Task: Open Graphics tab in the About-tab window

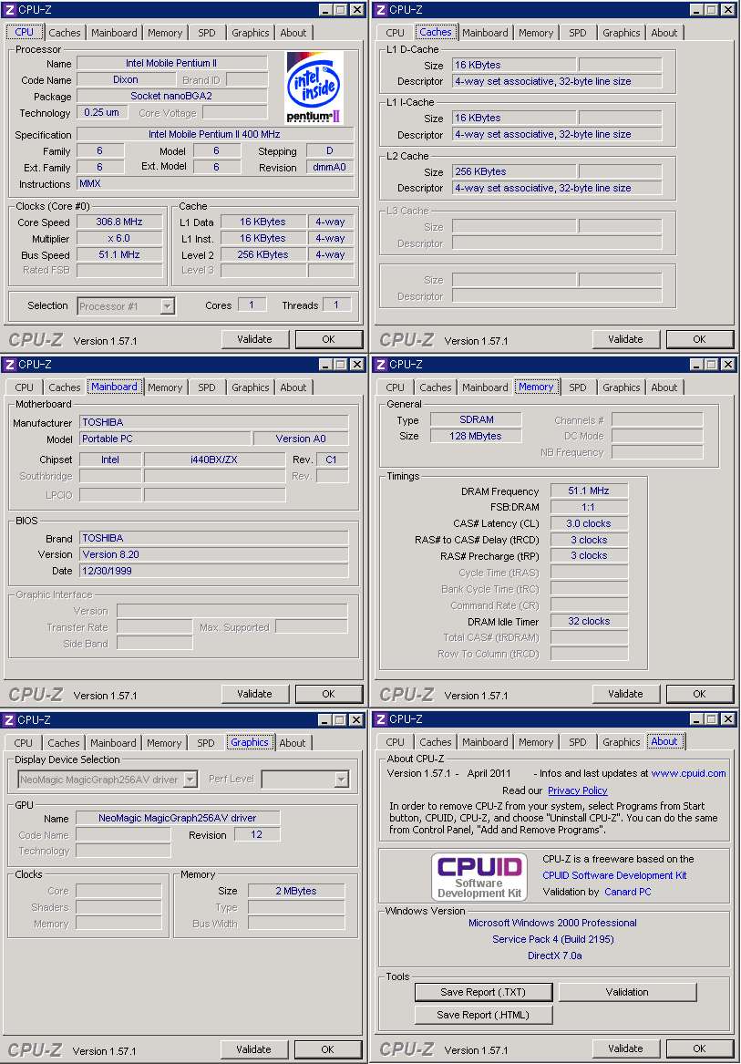Action: 622,742
